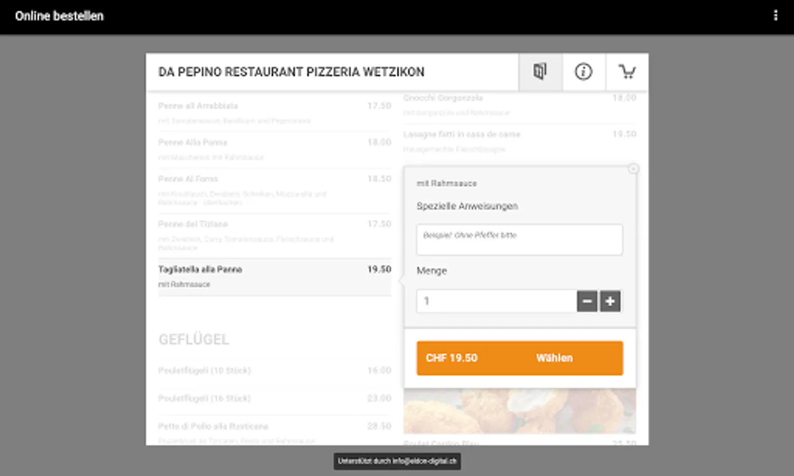Focus the Menge quantity field

point(496,301)
